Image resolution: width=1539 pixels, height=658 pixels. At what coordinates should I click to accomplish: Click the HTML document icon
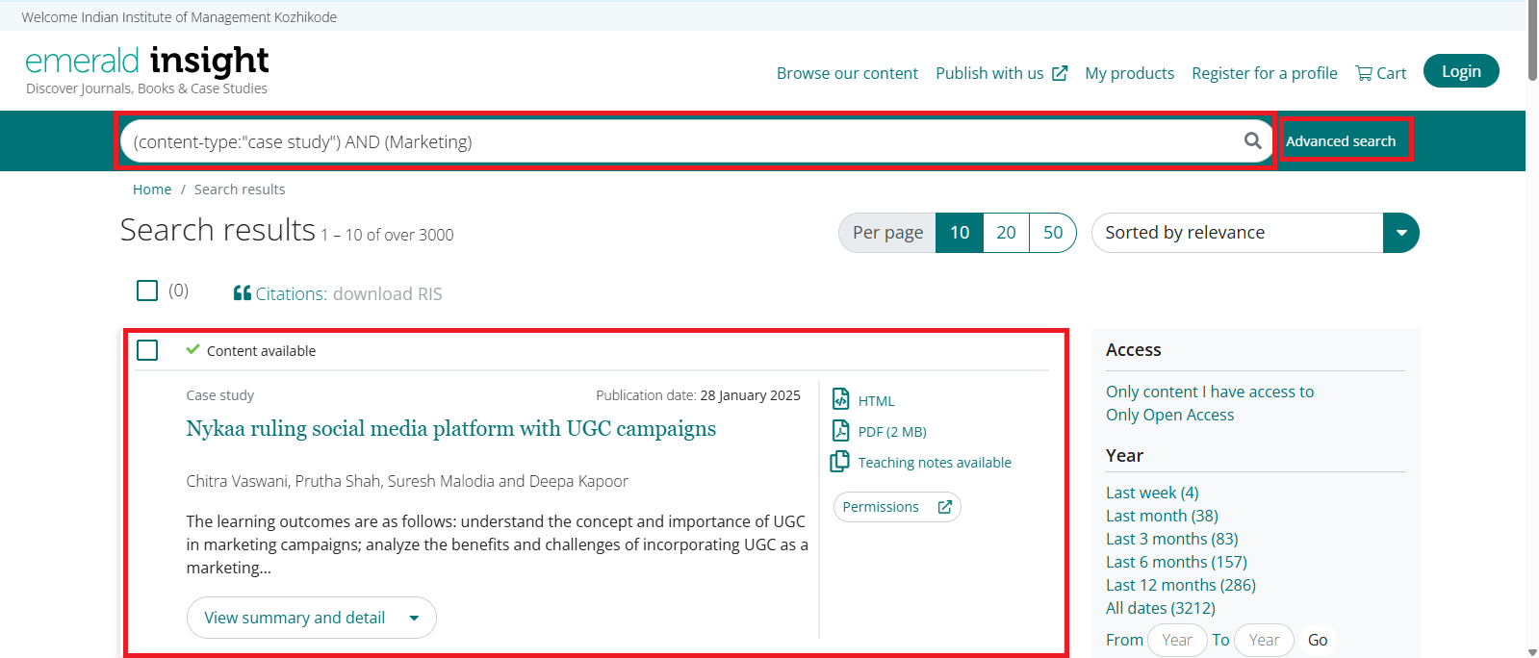pyautogui.click(x=840, y=399)
